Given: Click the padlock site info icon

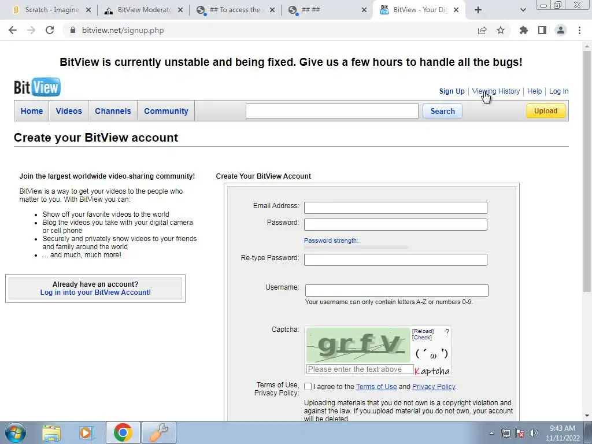Looking at the screenshot, I should click(x=73, y=30).
